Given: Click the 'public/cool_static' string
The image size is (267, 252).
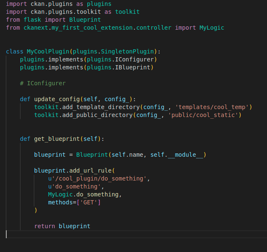Looking at the screenshot, I should point(203,115).
